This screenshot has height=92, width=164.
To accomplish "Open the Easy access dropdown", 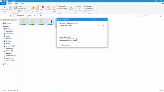I will click(x=62, y=8).
